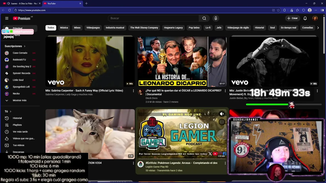Open Tus videos in sidebar

20,145
